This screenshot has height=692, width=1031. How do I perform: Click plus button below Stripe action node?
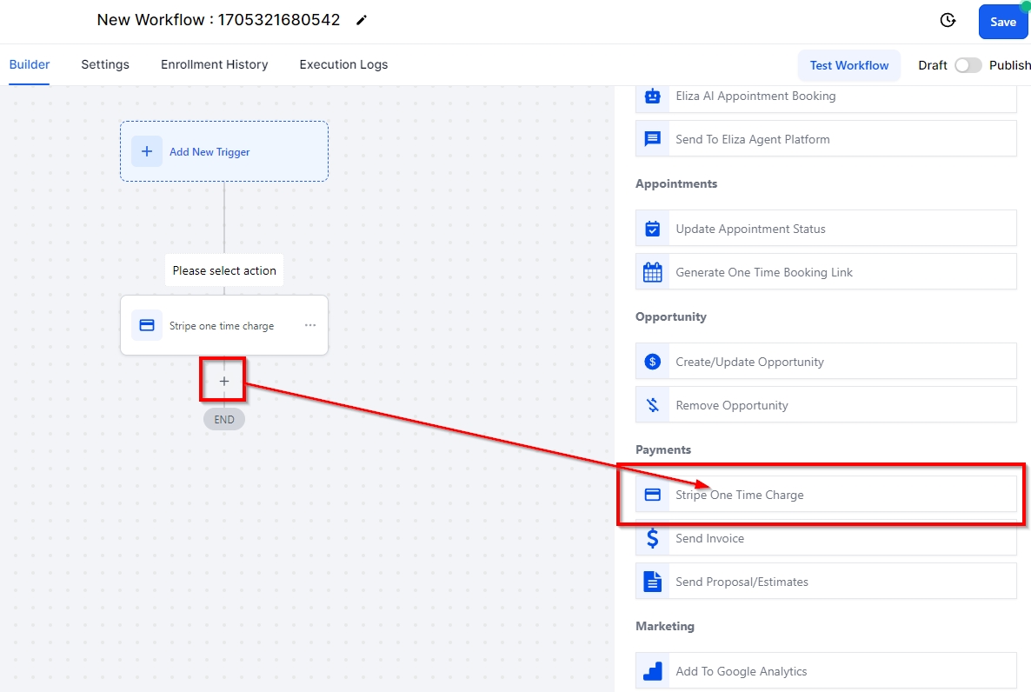point(224,381)
